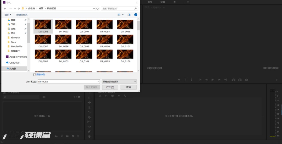Click the 打开(O) button
This screenshot has height=144, width=282.
pyautogui.click(x=110, y=87)
